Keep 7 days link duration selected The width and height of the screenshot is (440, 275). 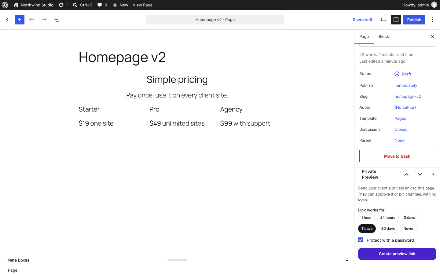click(x=367, y=229)
